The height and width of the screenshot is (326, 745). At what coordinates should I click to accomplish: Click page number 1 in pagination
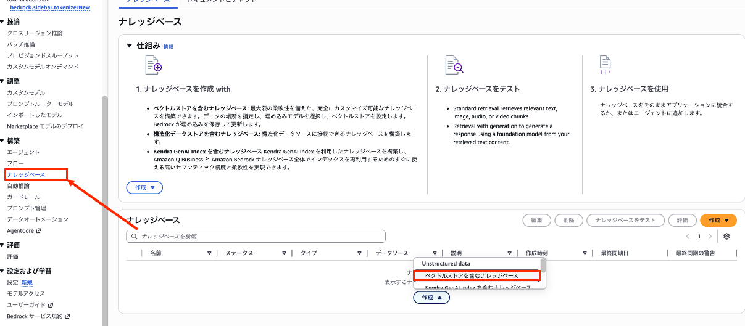(x=699, y=237)
